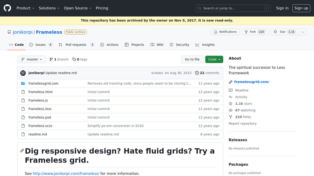This screenshot has height=176, width=314.
Task: Click the jonikorpi avatar thumbnail
Action: (23, 73)
